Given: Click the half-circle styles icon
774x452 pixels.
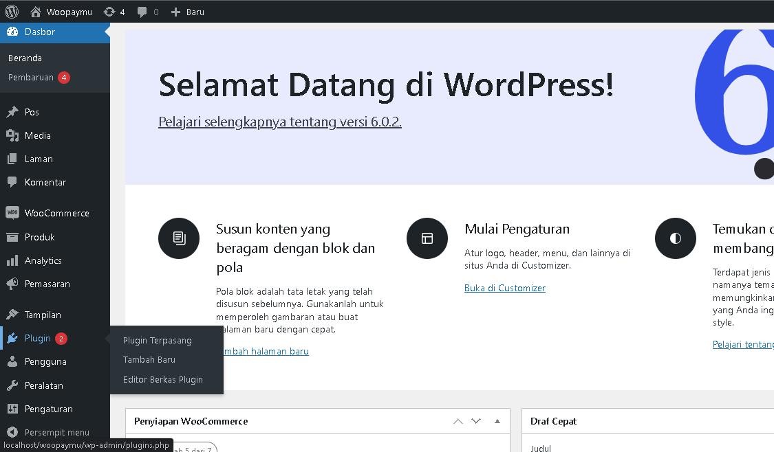Looking at the screenshot, I should (x=676, y=238).
